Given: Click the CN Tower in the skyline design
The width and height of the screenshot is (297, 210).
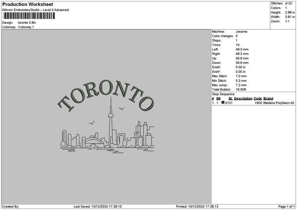Looking at the screenshot, I should click(111, 122).
